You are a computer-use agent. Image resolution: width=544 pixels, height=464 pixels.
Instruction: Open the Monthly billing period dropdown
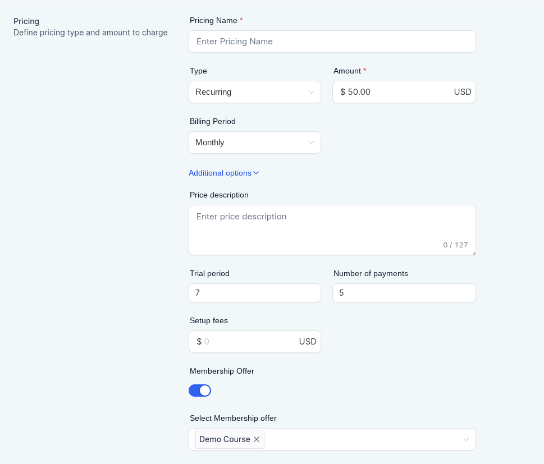click(x=247, y=143)
